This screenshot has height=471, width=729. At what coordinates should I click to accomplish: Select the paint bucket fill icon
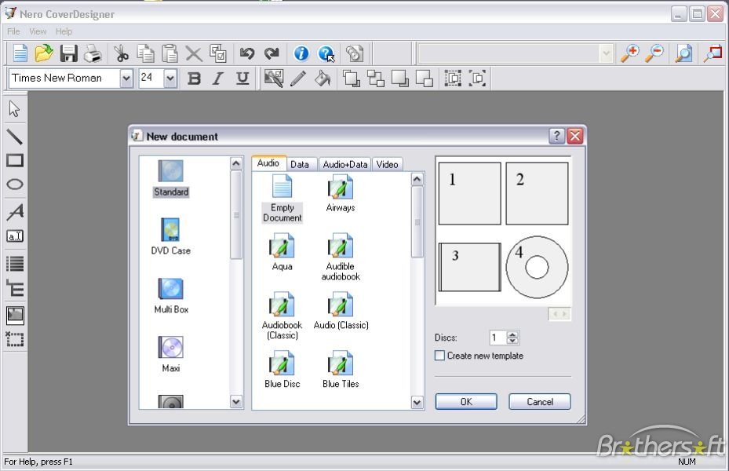(323, 78)
